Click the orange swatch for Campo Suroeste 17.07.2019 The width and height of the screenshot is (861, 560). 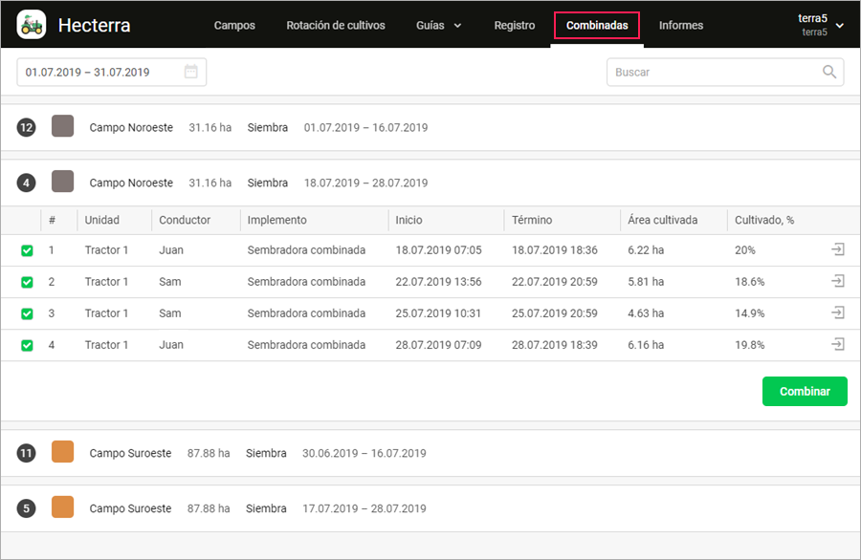click(63, 508)
